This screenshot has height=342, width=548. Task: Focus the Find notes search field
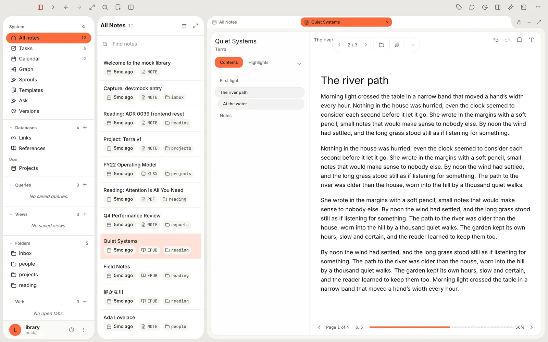[x=151, y=44]
